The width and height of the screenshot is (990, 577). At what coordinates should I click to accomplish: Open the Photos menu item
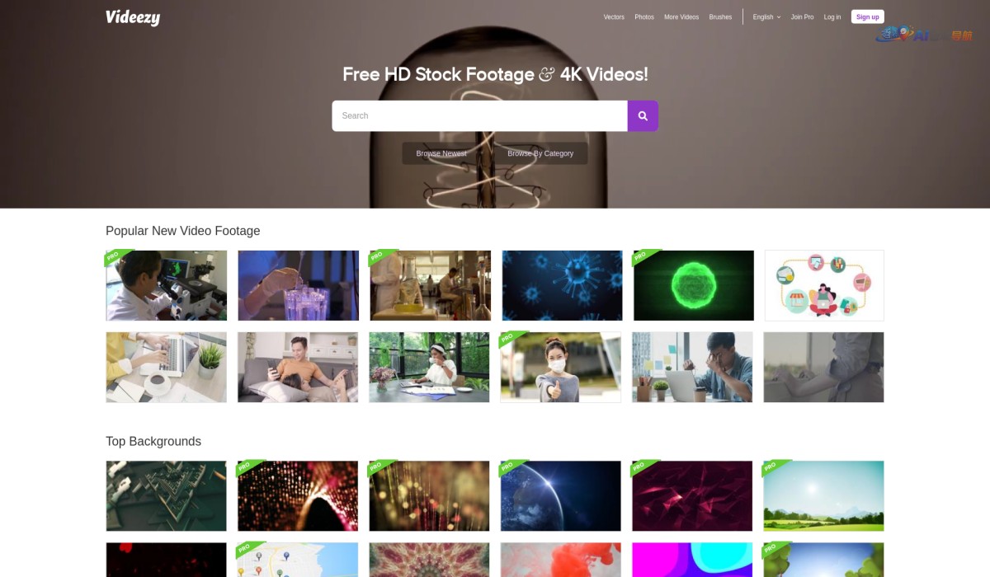click(x=644, y=17)
